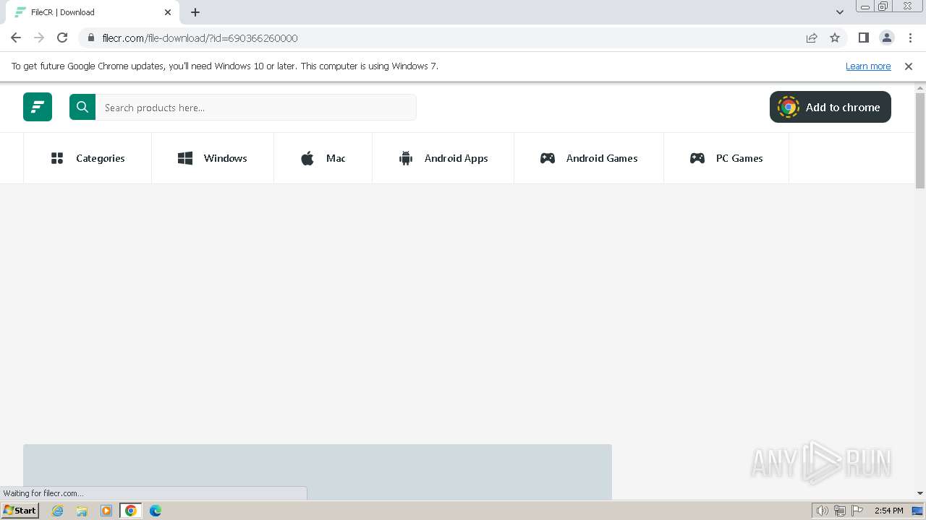Open the Mac category
This screenshot has height=520, width=926.
pyautogui.click(x=323, y=158)
